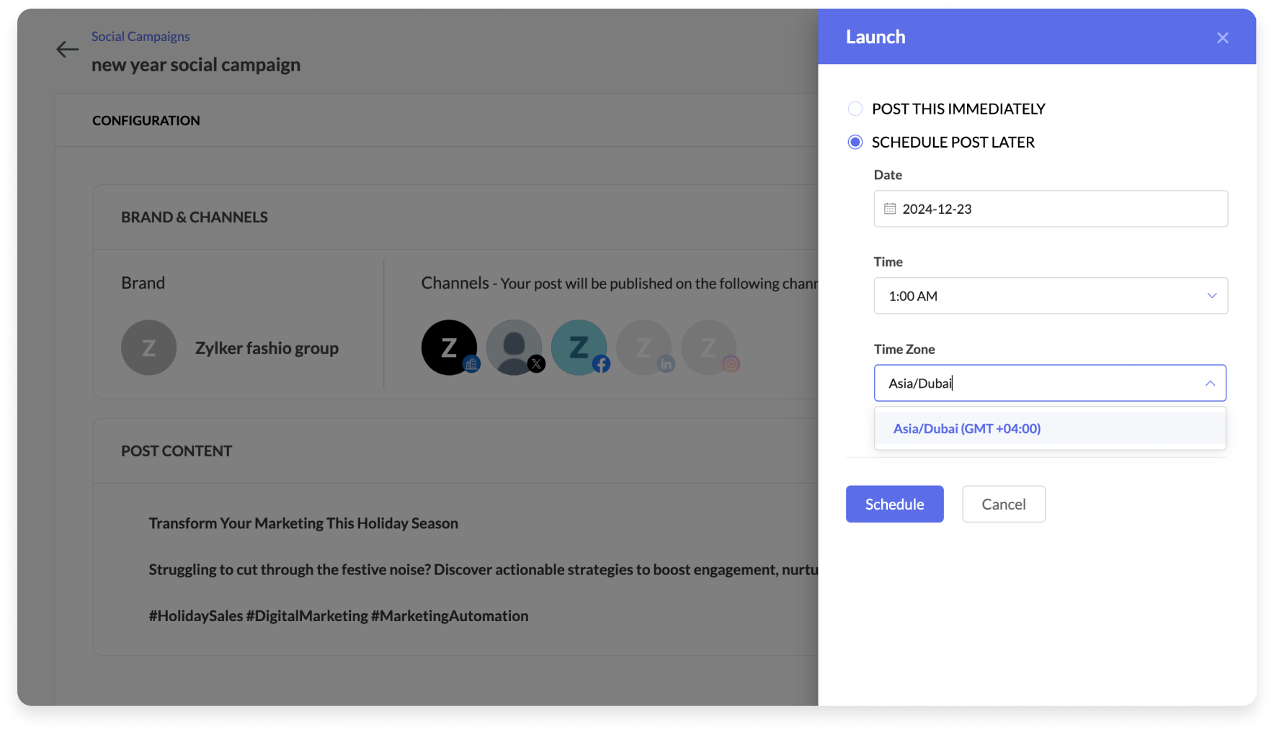Open the calendar icon in the Date field
The image size is (1274, 732).
(889, 209)
